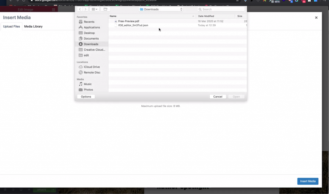
Task: Open the Documents sidebar folder
Action: coord(91,38)
